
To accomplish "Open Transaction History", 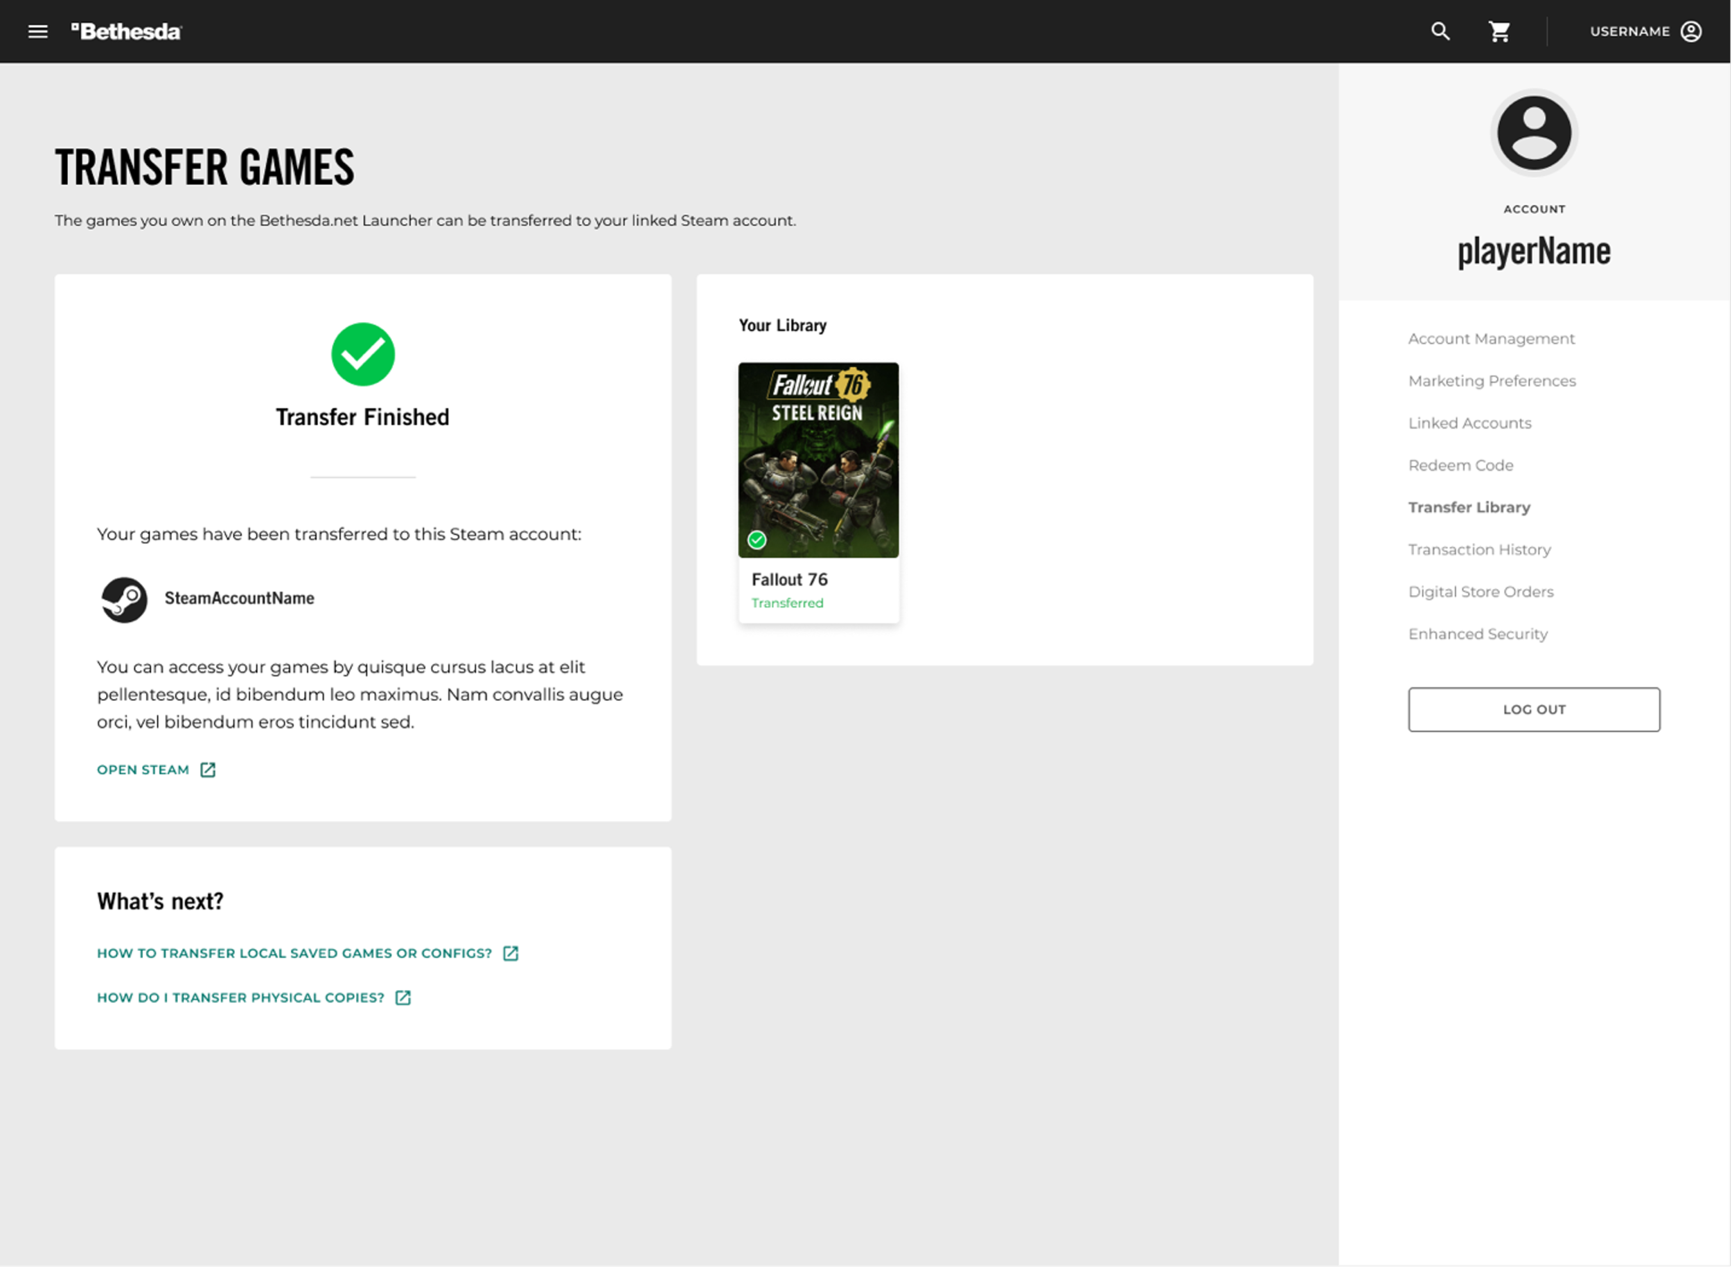I will tap(1480, 550).
